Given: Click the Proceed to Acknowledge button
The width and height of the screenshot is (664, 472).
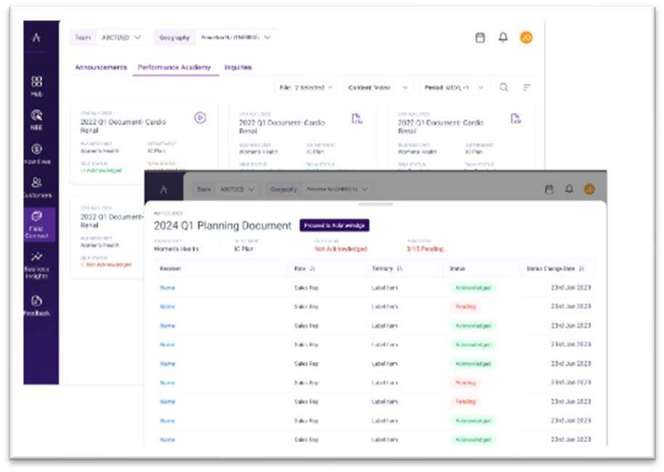Looking at the screenshot, I should [x=335, y=225].
